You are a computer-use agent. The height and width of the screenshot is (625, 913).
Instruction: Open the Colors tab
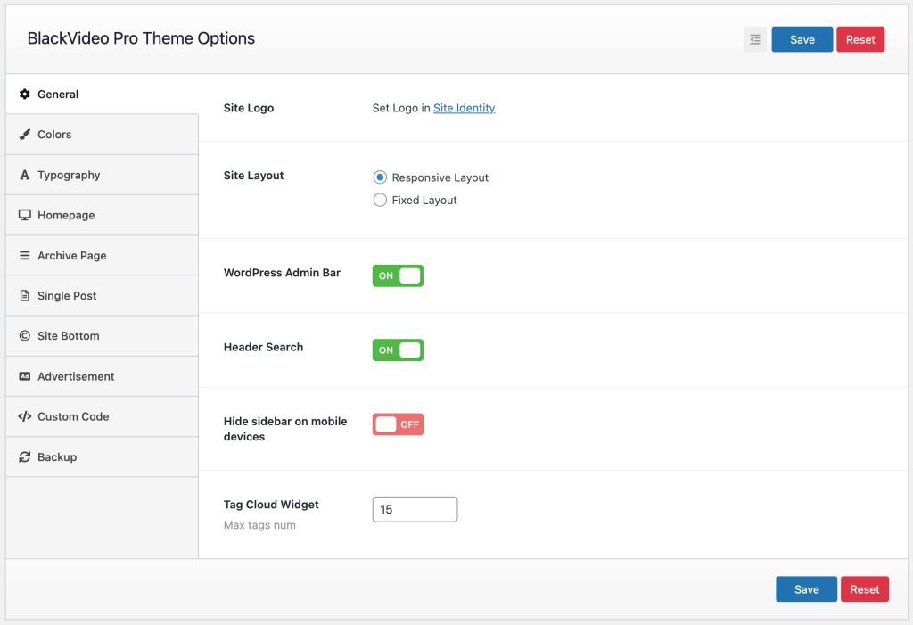[x=102, y=134]
